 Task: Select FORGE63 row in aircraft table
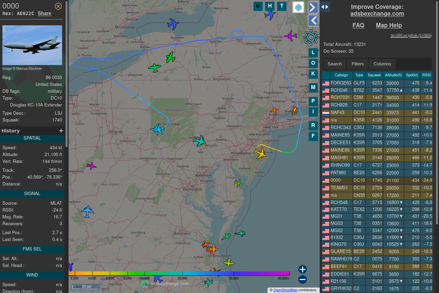point(377,83)
